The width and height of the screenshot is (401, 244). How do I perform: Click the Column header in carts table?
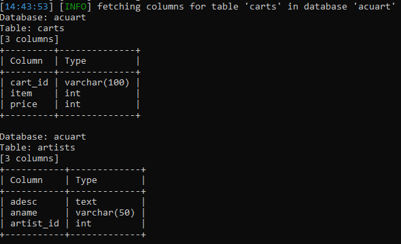coord(27,61)
